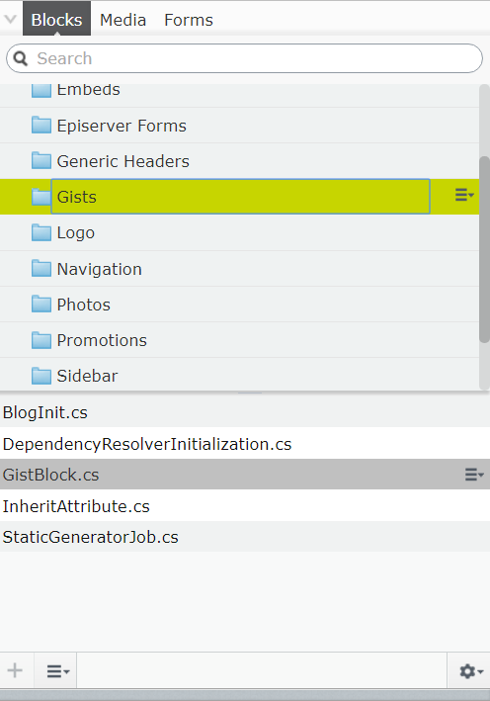Select the Blocks tab
490x701 pixels.
tap(56, 20)
